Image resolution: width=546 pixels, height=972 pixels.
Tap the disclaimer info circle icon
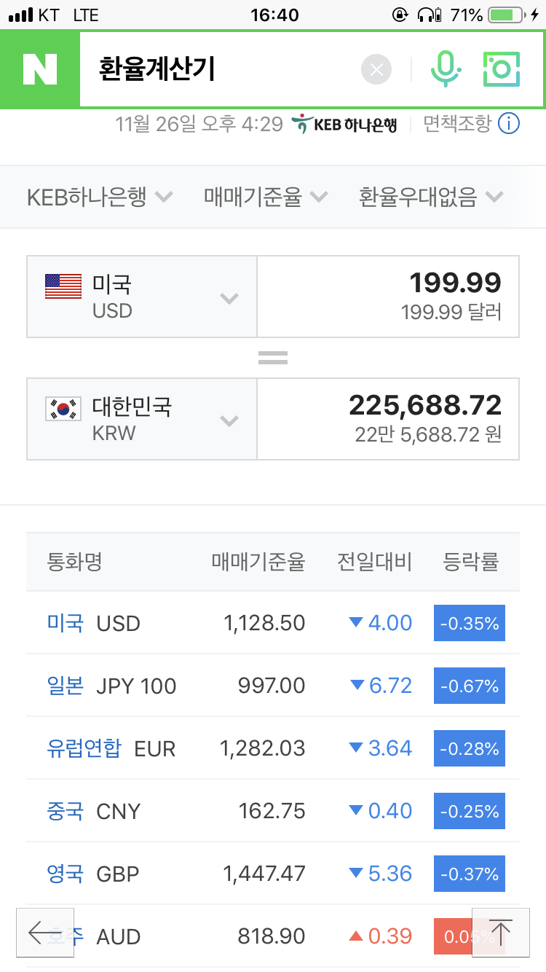pyautogui.click(x=509, y=124)
